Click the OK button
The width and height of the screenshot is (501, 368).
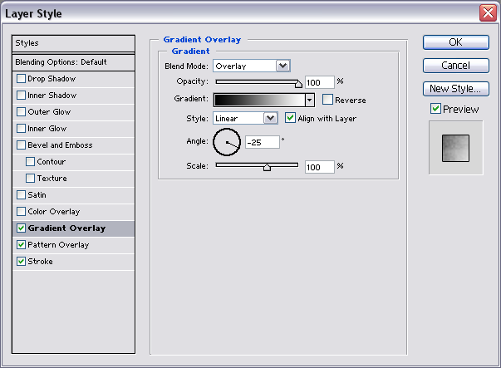(456, 42)
